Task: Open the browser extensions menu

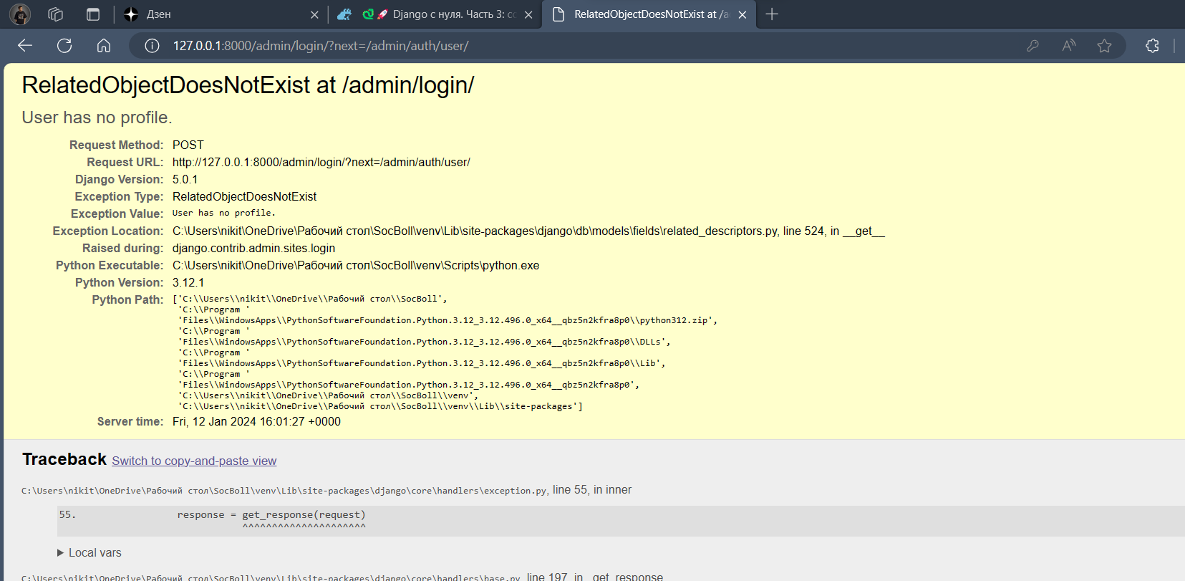Action: pos(1152,46)
